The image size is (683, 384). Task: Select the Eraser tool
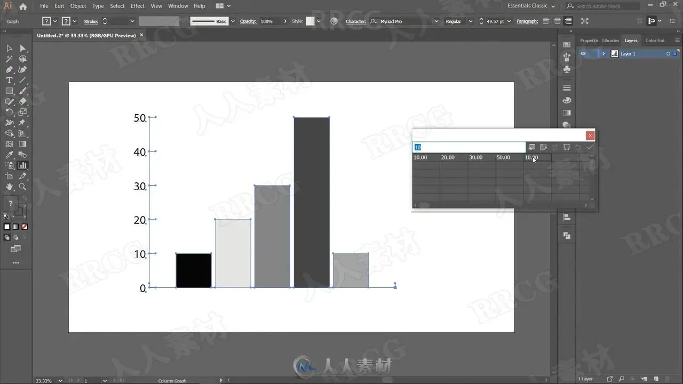[x=22, y=101]
